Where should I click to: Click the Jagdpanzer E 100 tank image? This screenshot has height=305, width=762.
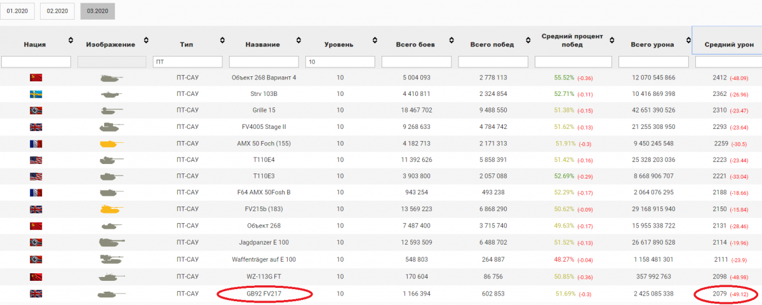110,242
